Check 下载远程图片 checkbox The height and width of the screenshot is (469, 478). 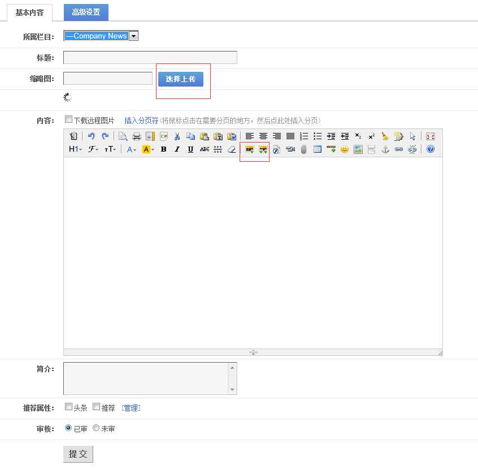[x=68, y=119]
